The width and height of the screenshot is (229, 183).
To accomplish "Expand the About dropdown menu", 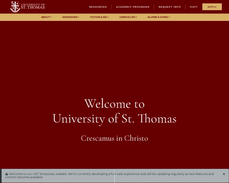I will tap(46, 17).
